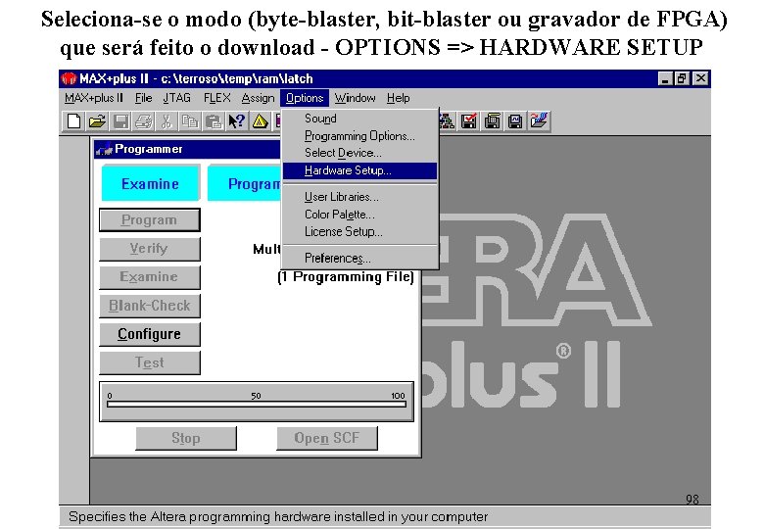This screenshot has height=529, width=764.
Task: Click the Programmer window title bar
Action: coord(188,149)
